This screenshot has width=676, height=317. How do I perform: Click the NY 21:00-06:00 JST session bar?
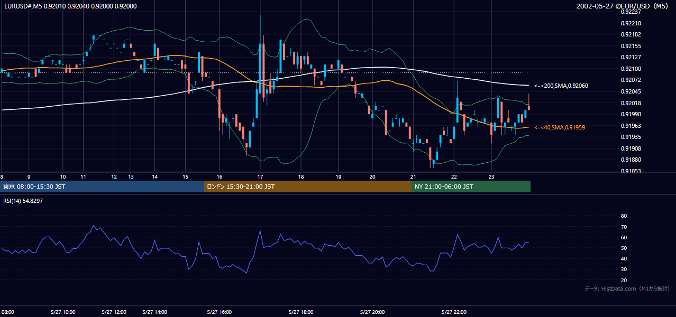click(x=471, y=187)
